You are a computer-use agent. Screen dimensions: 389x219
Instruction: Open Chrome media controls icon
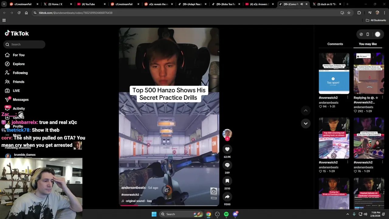(370, 13)
